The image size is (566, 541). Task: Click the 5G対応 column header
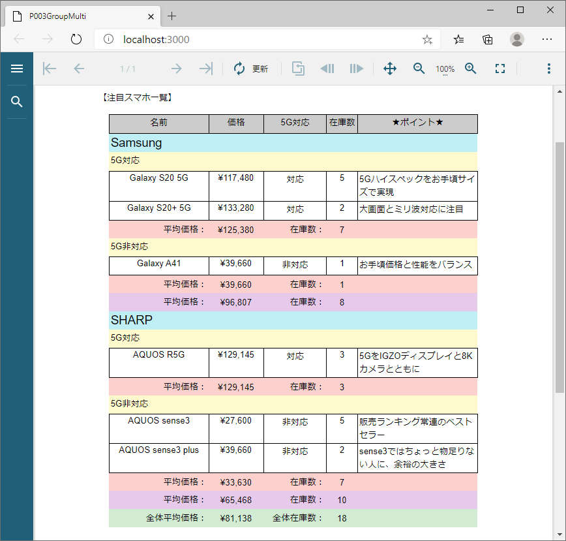coord(295,124)
